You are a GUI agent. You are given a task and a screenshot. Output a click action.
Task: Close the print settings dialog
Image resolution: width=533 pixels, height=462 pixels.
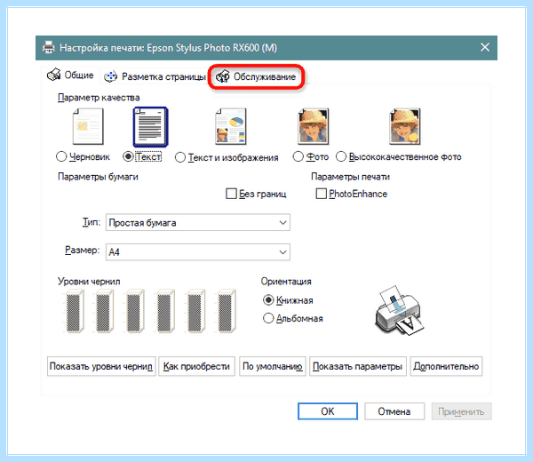click(485, 47)
